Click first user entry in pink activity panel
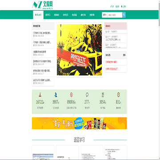 116,32
